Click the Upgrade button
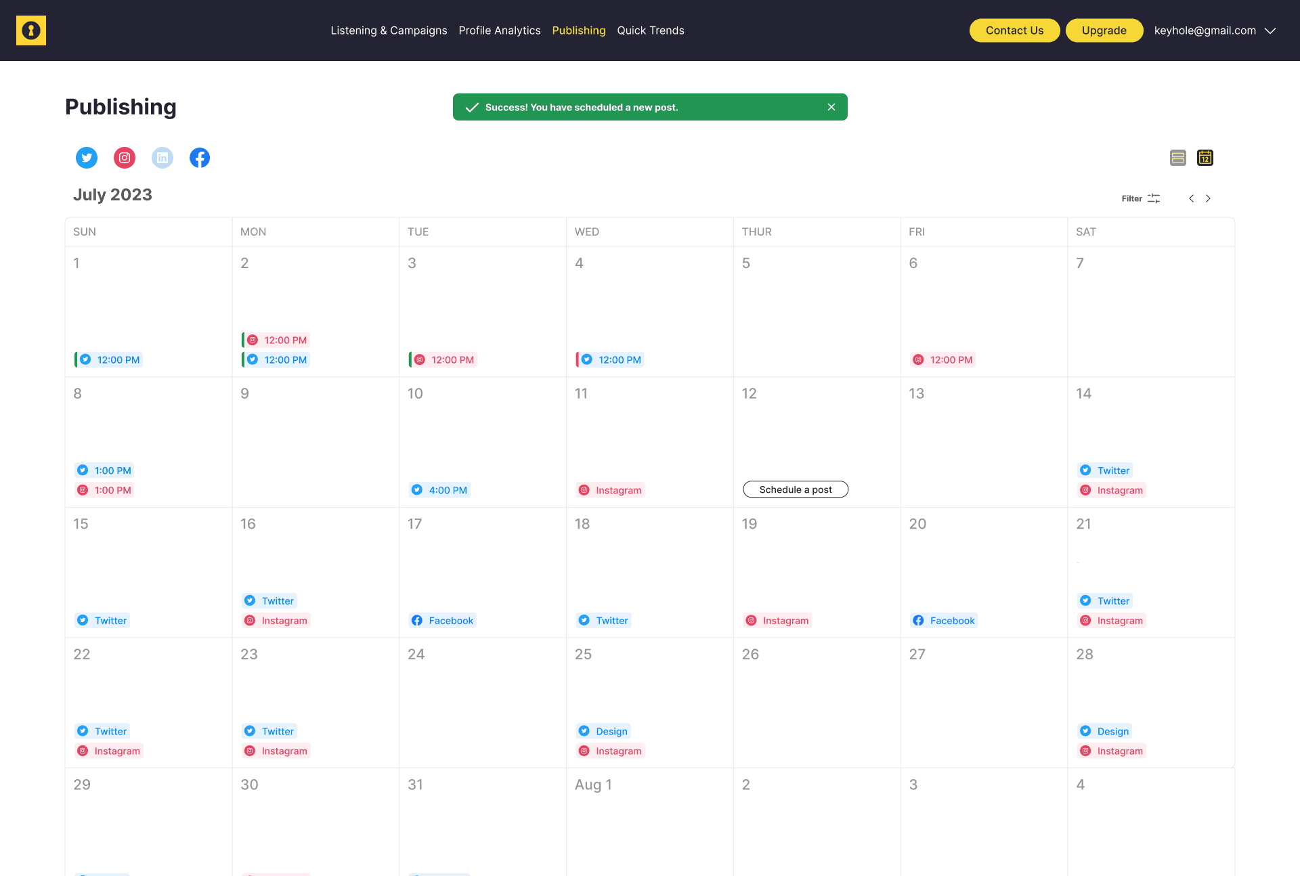 pyautogui.click(x=1104, y=30)
